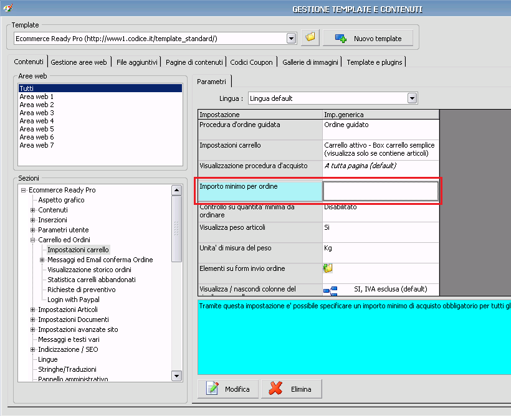Select Messaggi e testi vari item
511x416 pixels.
(x=69, y=339)
